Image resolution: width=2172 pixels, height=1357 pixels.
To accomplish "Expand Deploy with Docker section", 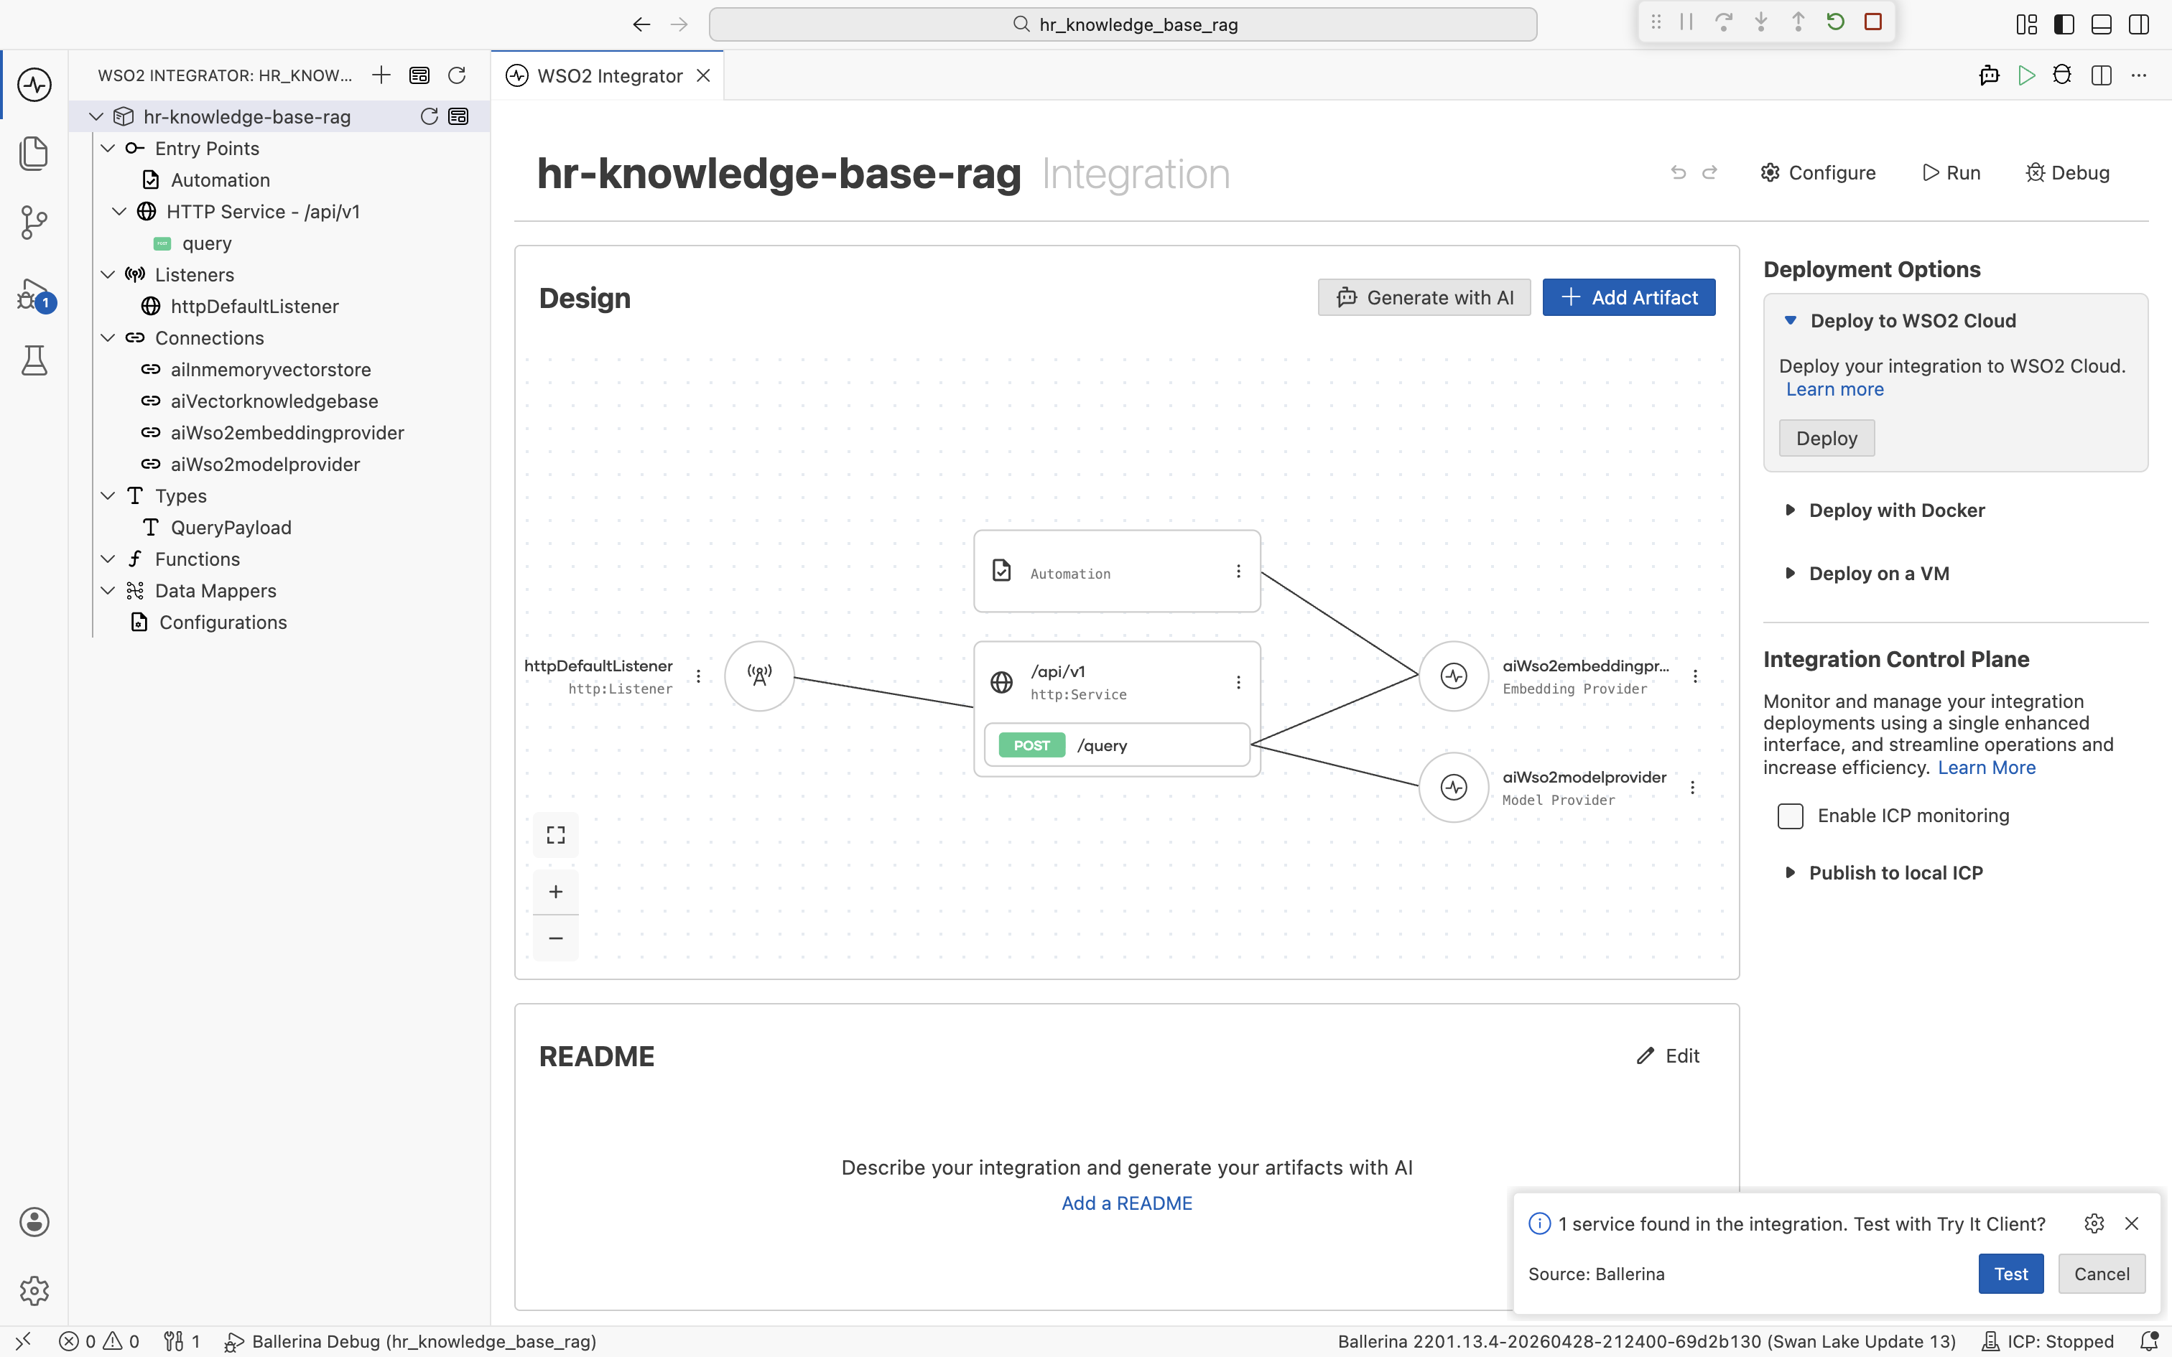I will (1790, 510).
